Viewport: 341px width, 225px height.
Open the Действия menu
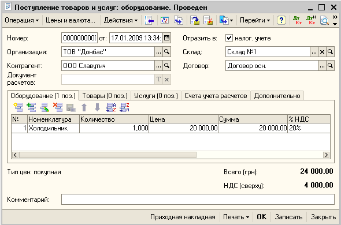(121, 20)
